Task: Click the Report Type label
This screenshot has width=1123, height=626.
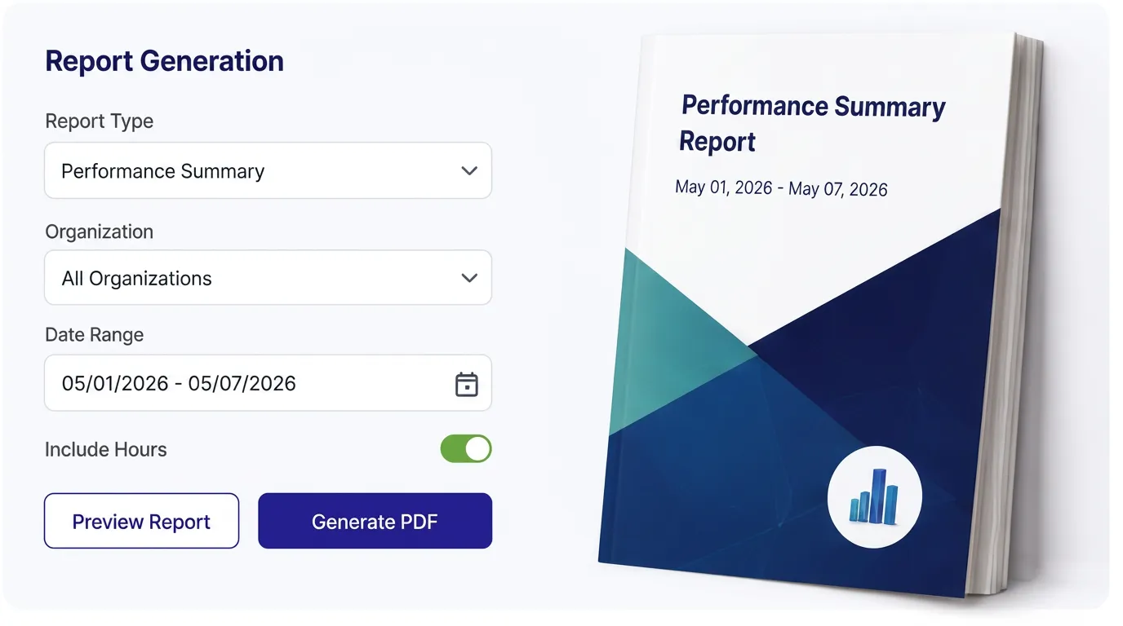Action: click(99, 121)
